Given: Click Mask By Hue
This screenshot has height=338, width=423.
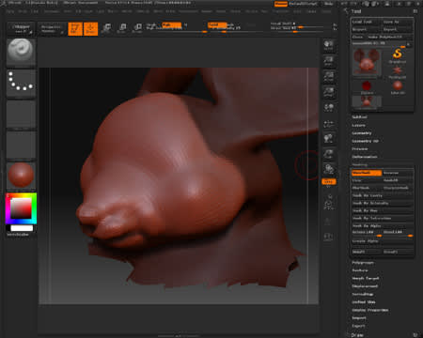Looking at the screenshot, I should [382, 210].
